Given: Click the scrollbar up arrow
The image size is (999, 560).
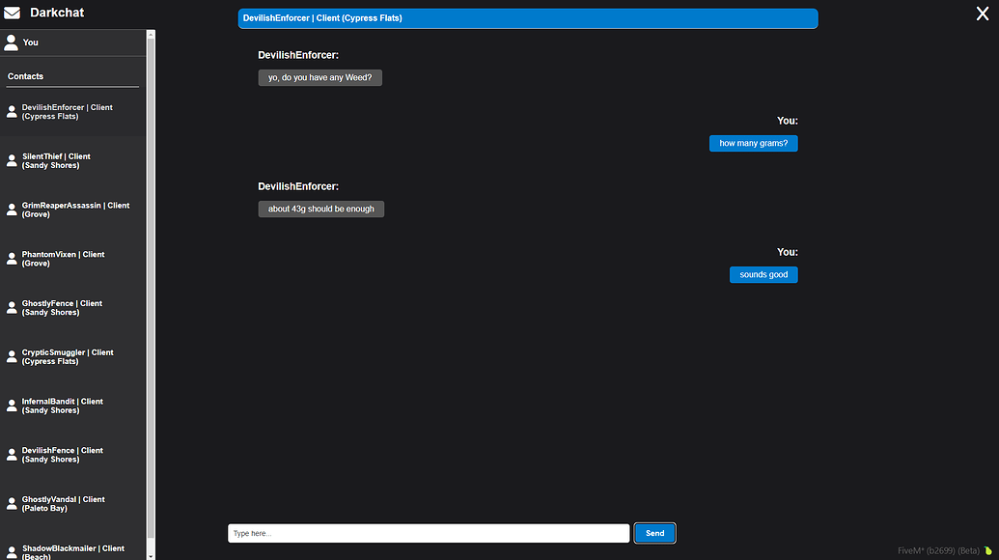Looking at the screenshot, I should [151, 34].
